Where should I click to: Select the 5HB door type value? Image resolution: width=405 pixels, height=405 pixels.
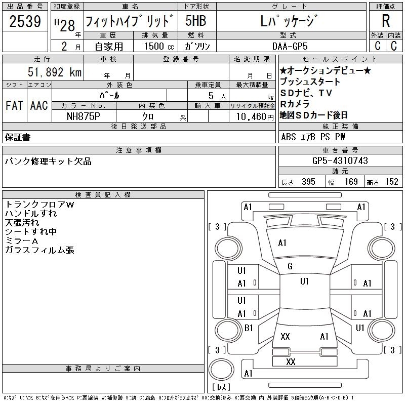[196, 21]
